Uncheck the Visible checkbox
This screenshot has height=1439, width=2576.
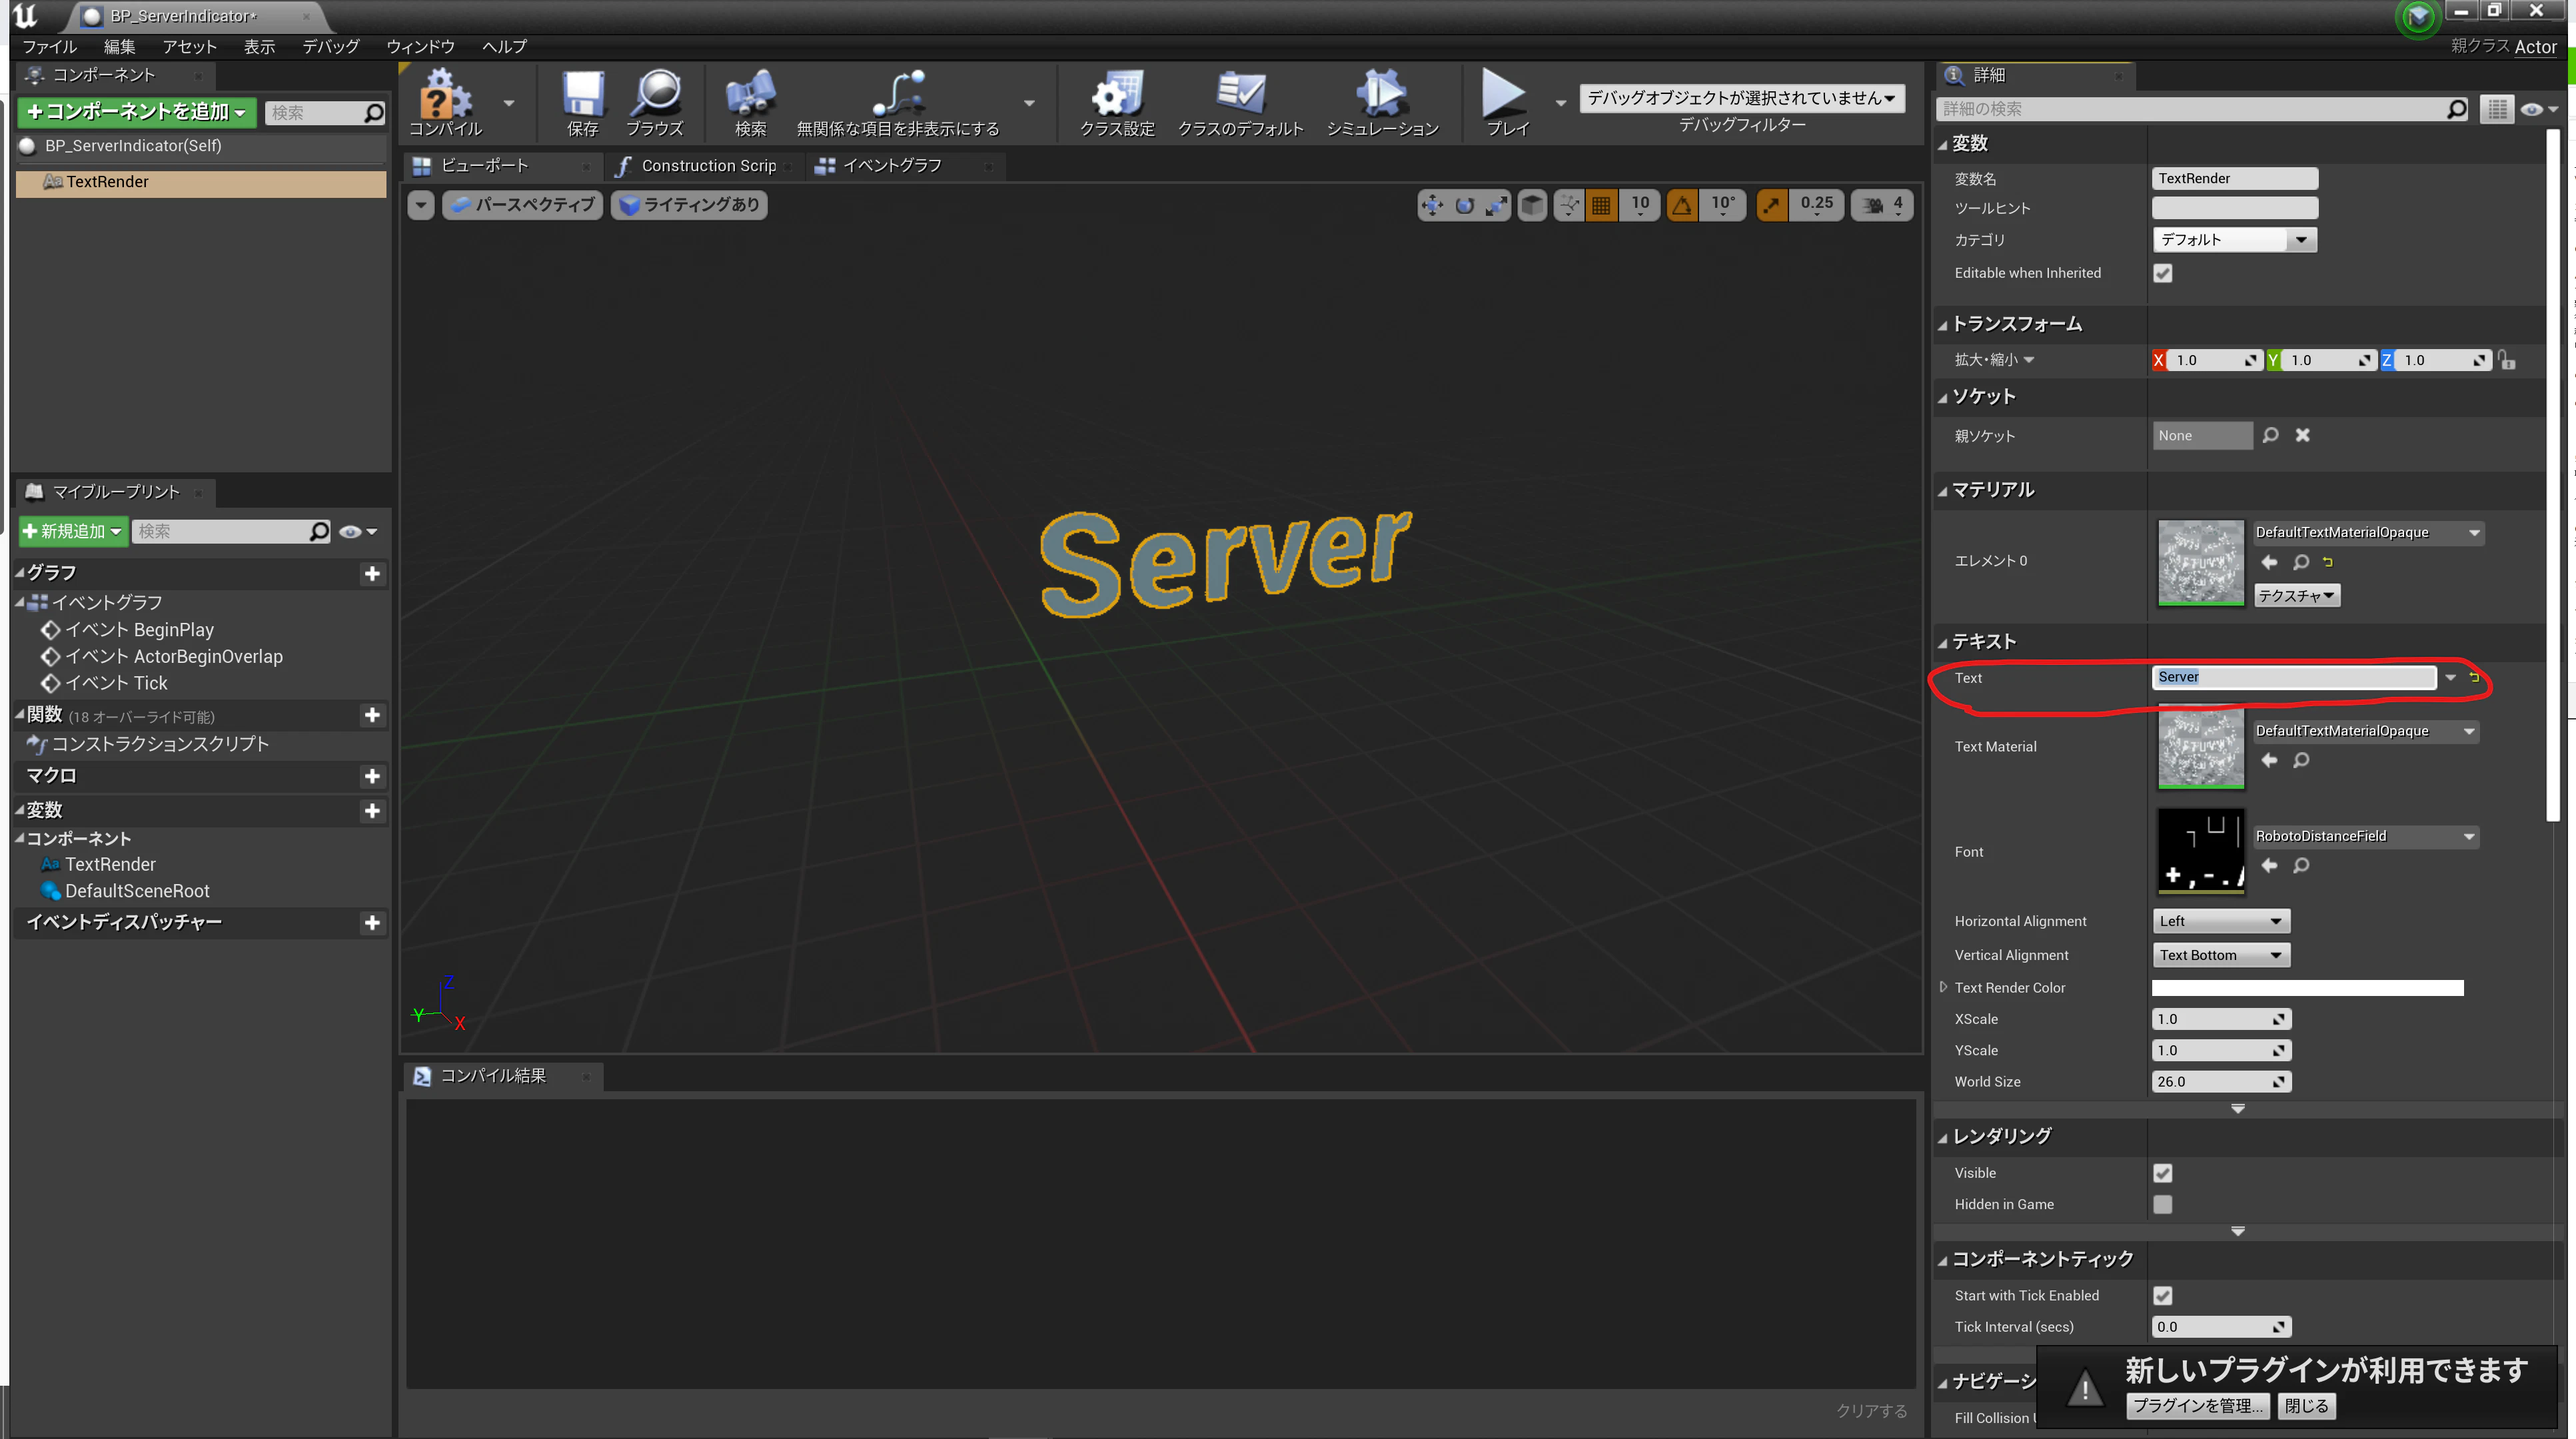(x=2162, y=1173)
